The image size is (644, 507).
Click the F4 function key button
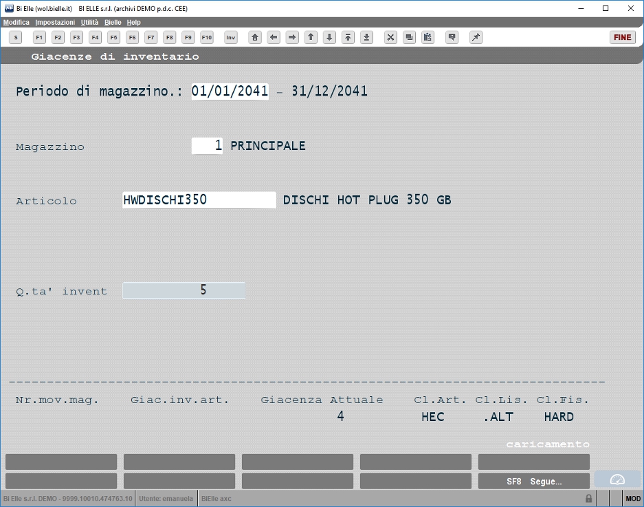coord(95,37)
